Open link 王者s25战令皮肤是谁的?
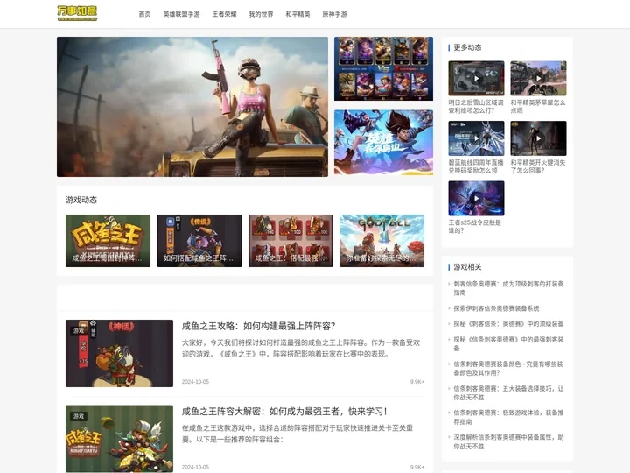Viewport: 630px width, 473px height. click(x=474, y=227)
